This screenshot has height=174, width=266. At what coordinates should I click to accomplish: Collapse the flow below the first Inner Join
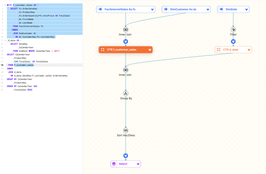[x=126, y=41]
